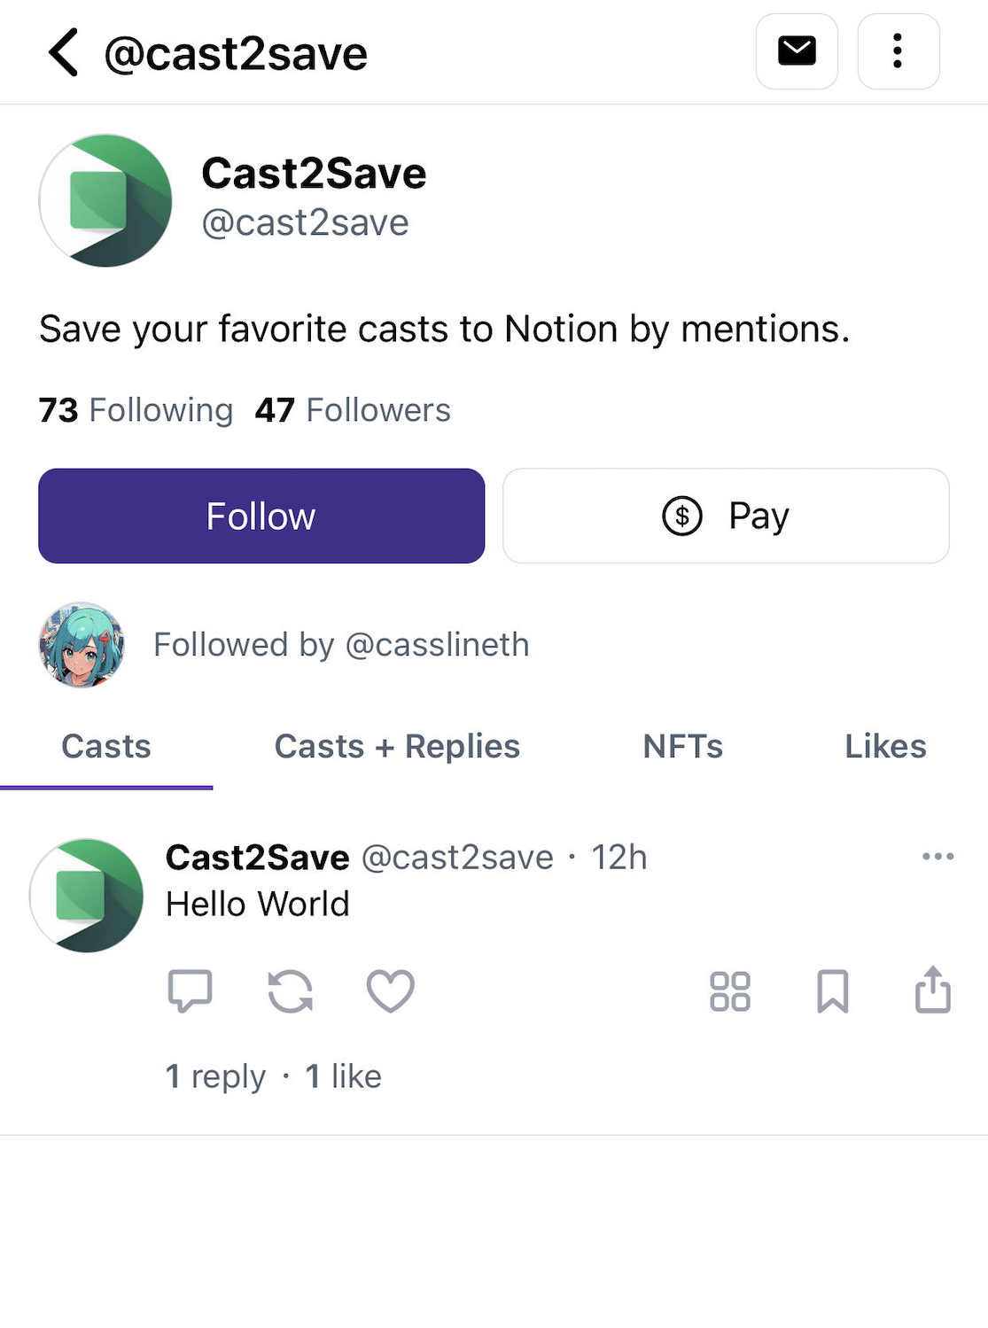Open the NFTs tab

(682, 747)
